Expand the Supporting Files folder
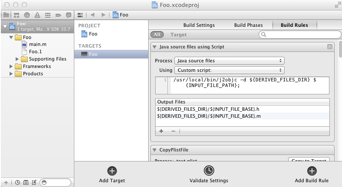 [17, 59]
